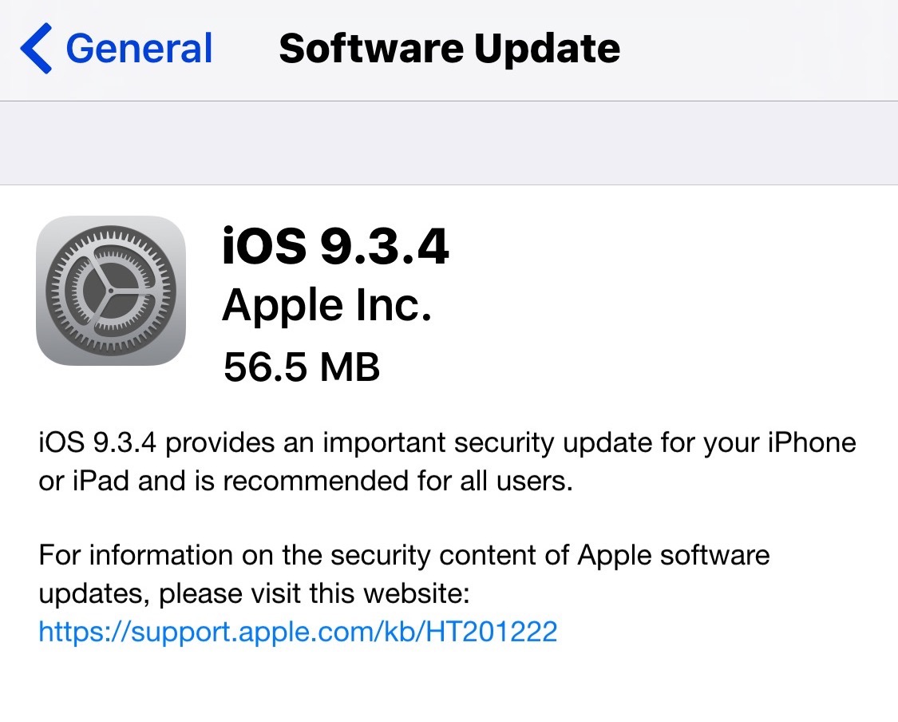Viewport: 898px width, 722px height.
Task: Tap the line starting 'iOS 9.3.4 provides'
Action: pyautogui.click(x=447, y=442)
